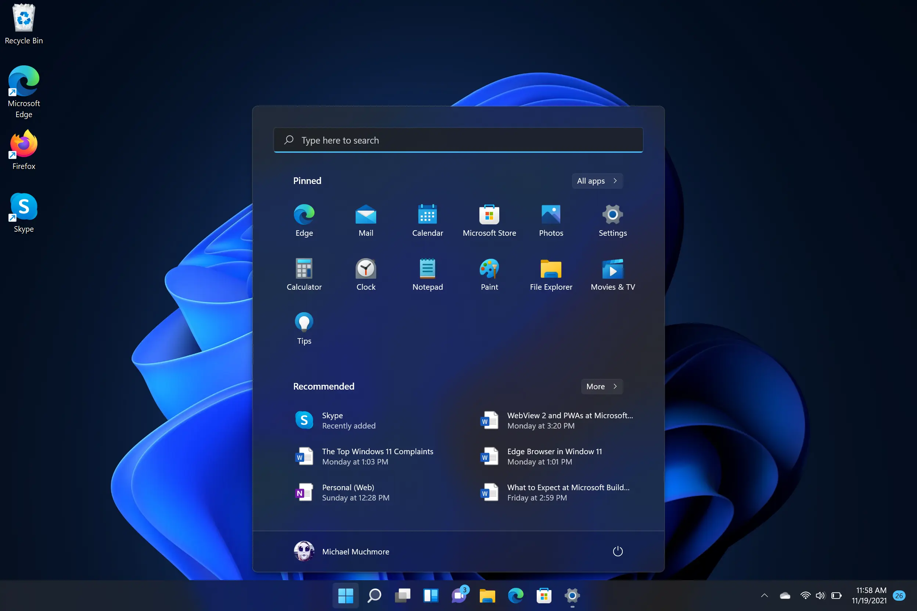
Task: Expand All apps list
Action: pyautogui.click(x=597, y=181)
